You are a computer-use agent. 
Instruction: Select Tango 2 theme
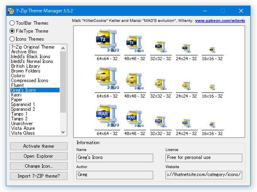pyautogui.click(x=35, y=119)
